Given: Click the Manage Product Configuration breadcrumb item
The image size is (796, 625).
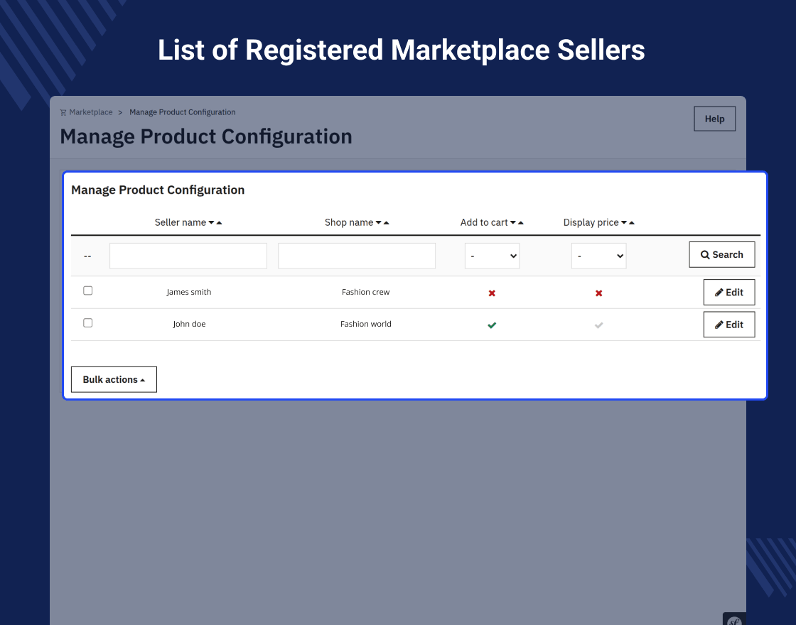Looking at the screenshot, I should 182,112.
